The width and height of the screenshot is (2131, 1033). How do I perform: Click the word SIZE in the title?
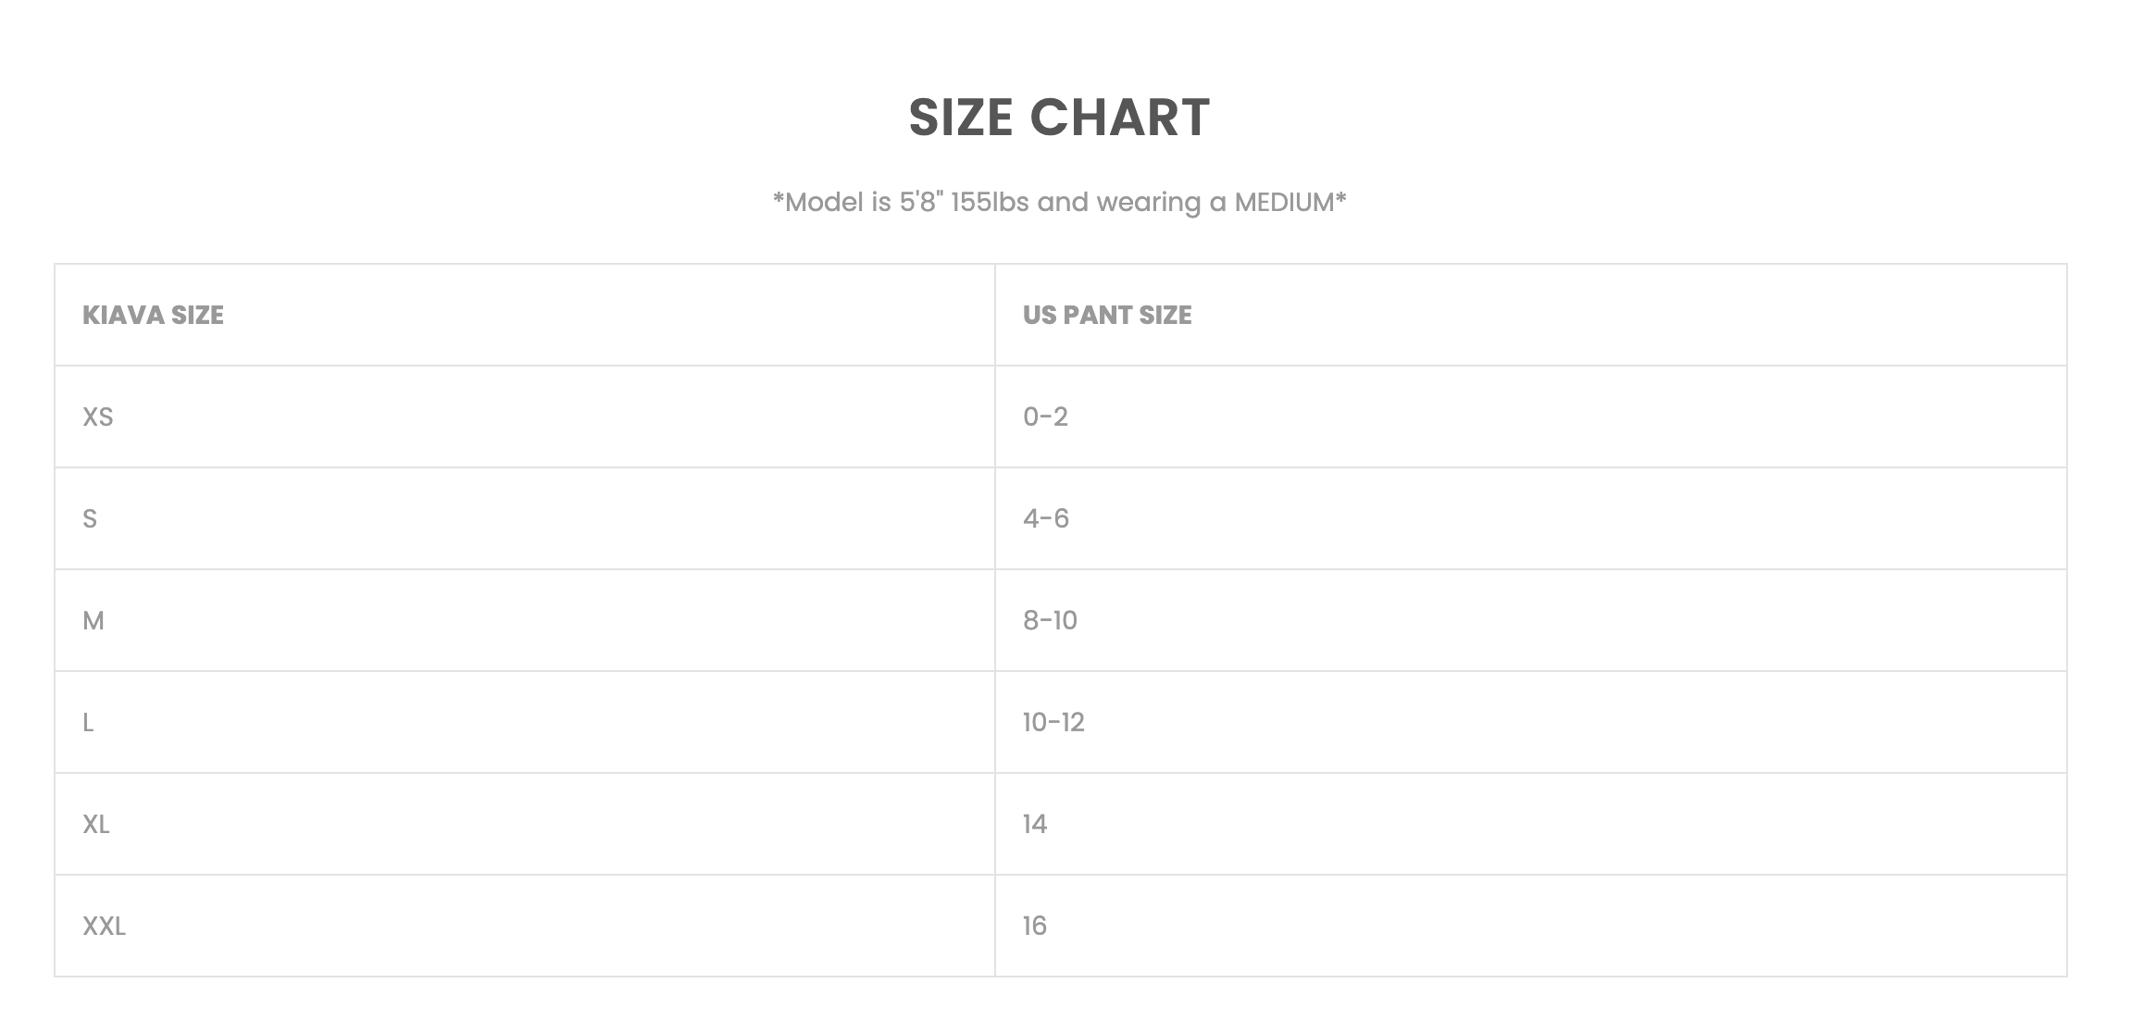pos(960,118)
